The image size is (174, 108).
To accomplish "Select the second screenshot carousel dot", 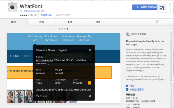I will tap(62, 29).
